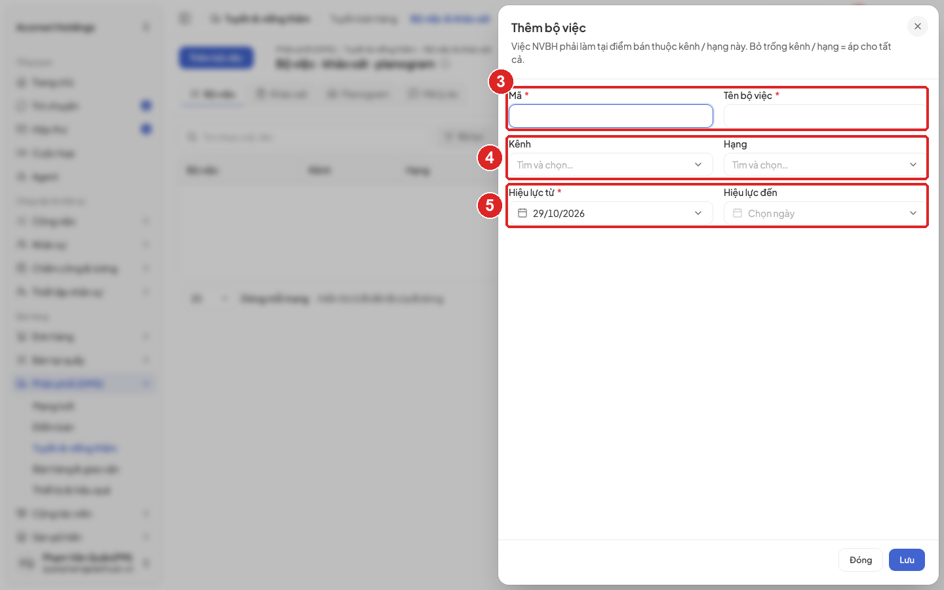
Task: Focus the Mã input field
Action: tap(611, 116)
